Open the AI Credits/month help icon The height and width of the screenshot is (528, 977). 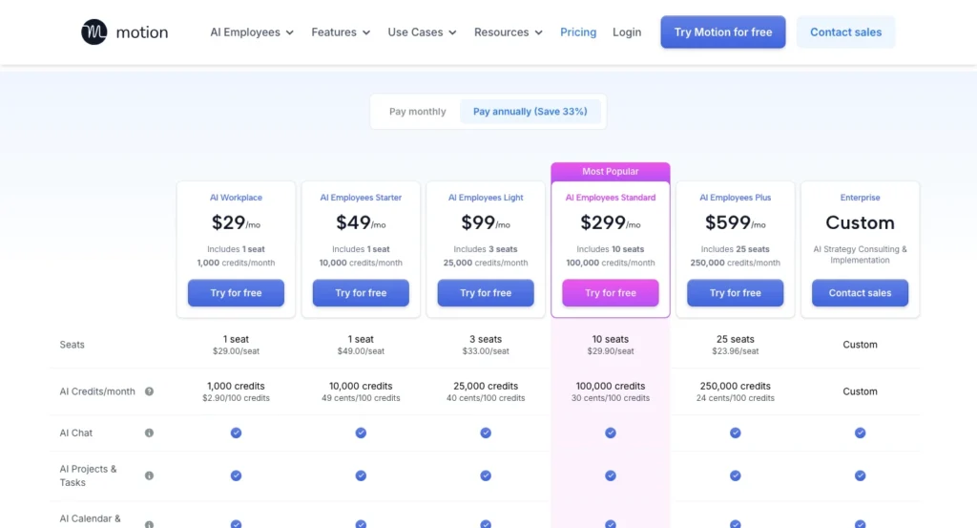[149, 391]
